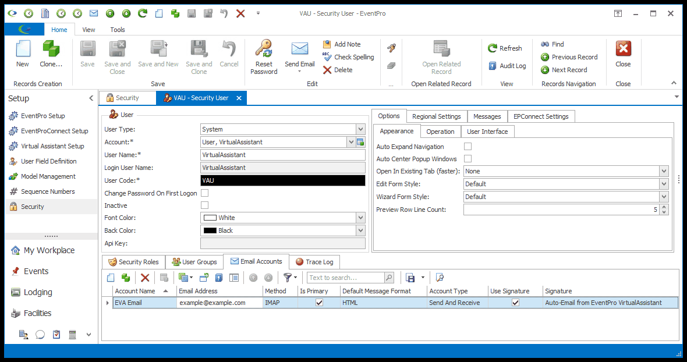Click the new blank page icon in Email Accounts toolbar

pos(111,278)
